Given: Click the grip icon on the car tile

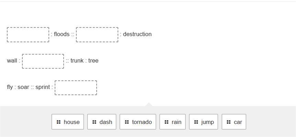Looking at the screenshot, I should (229, 122).
